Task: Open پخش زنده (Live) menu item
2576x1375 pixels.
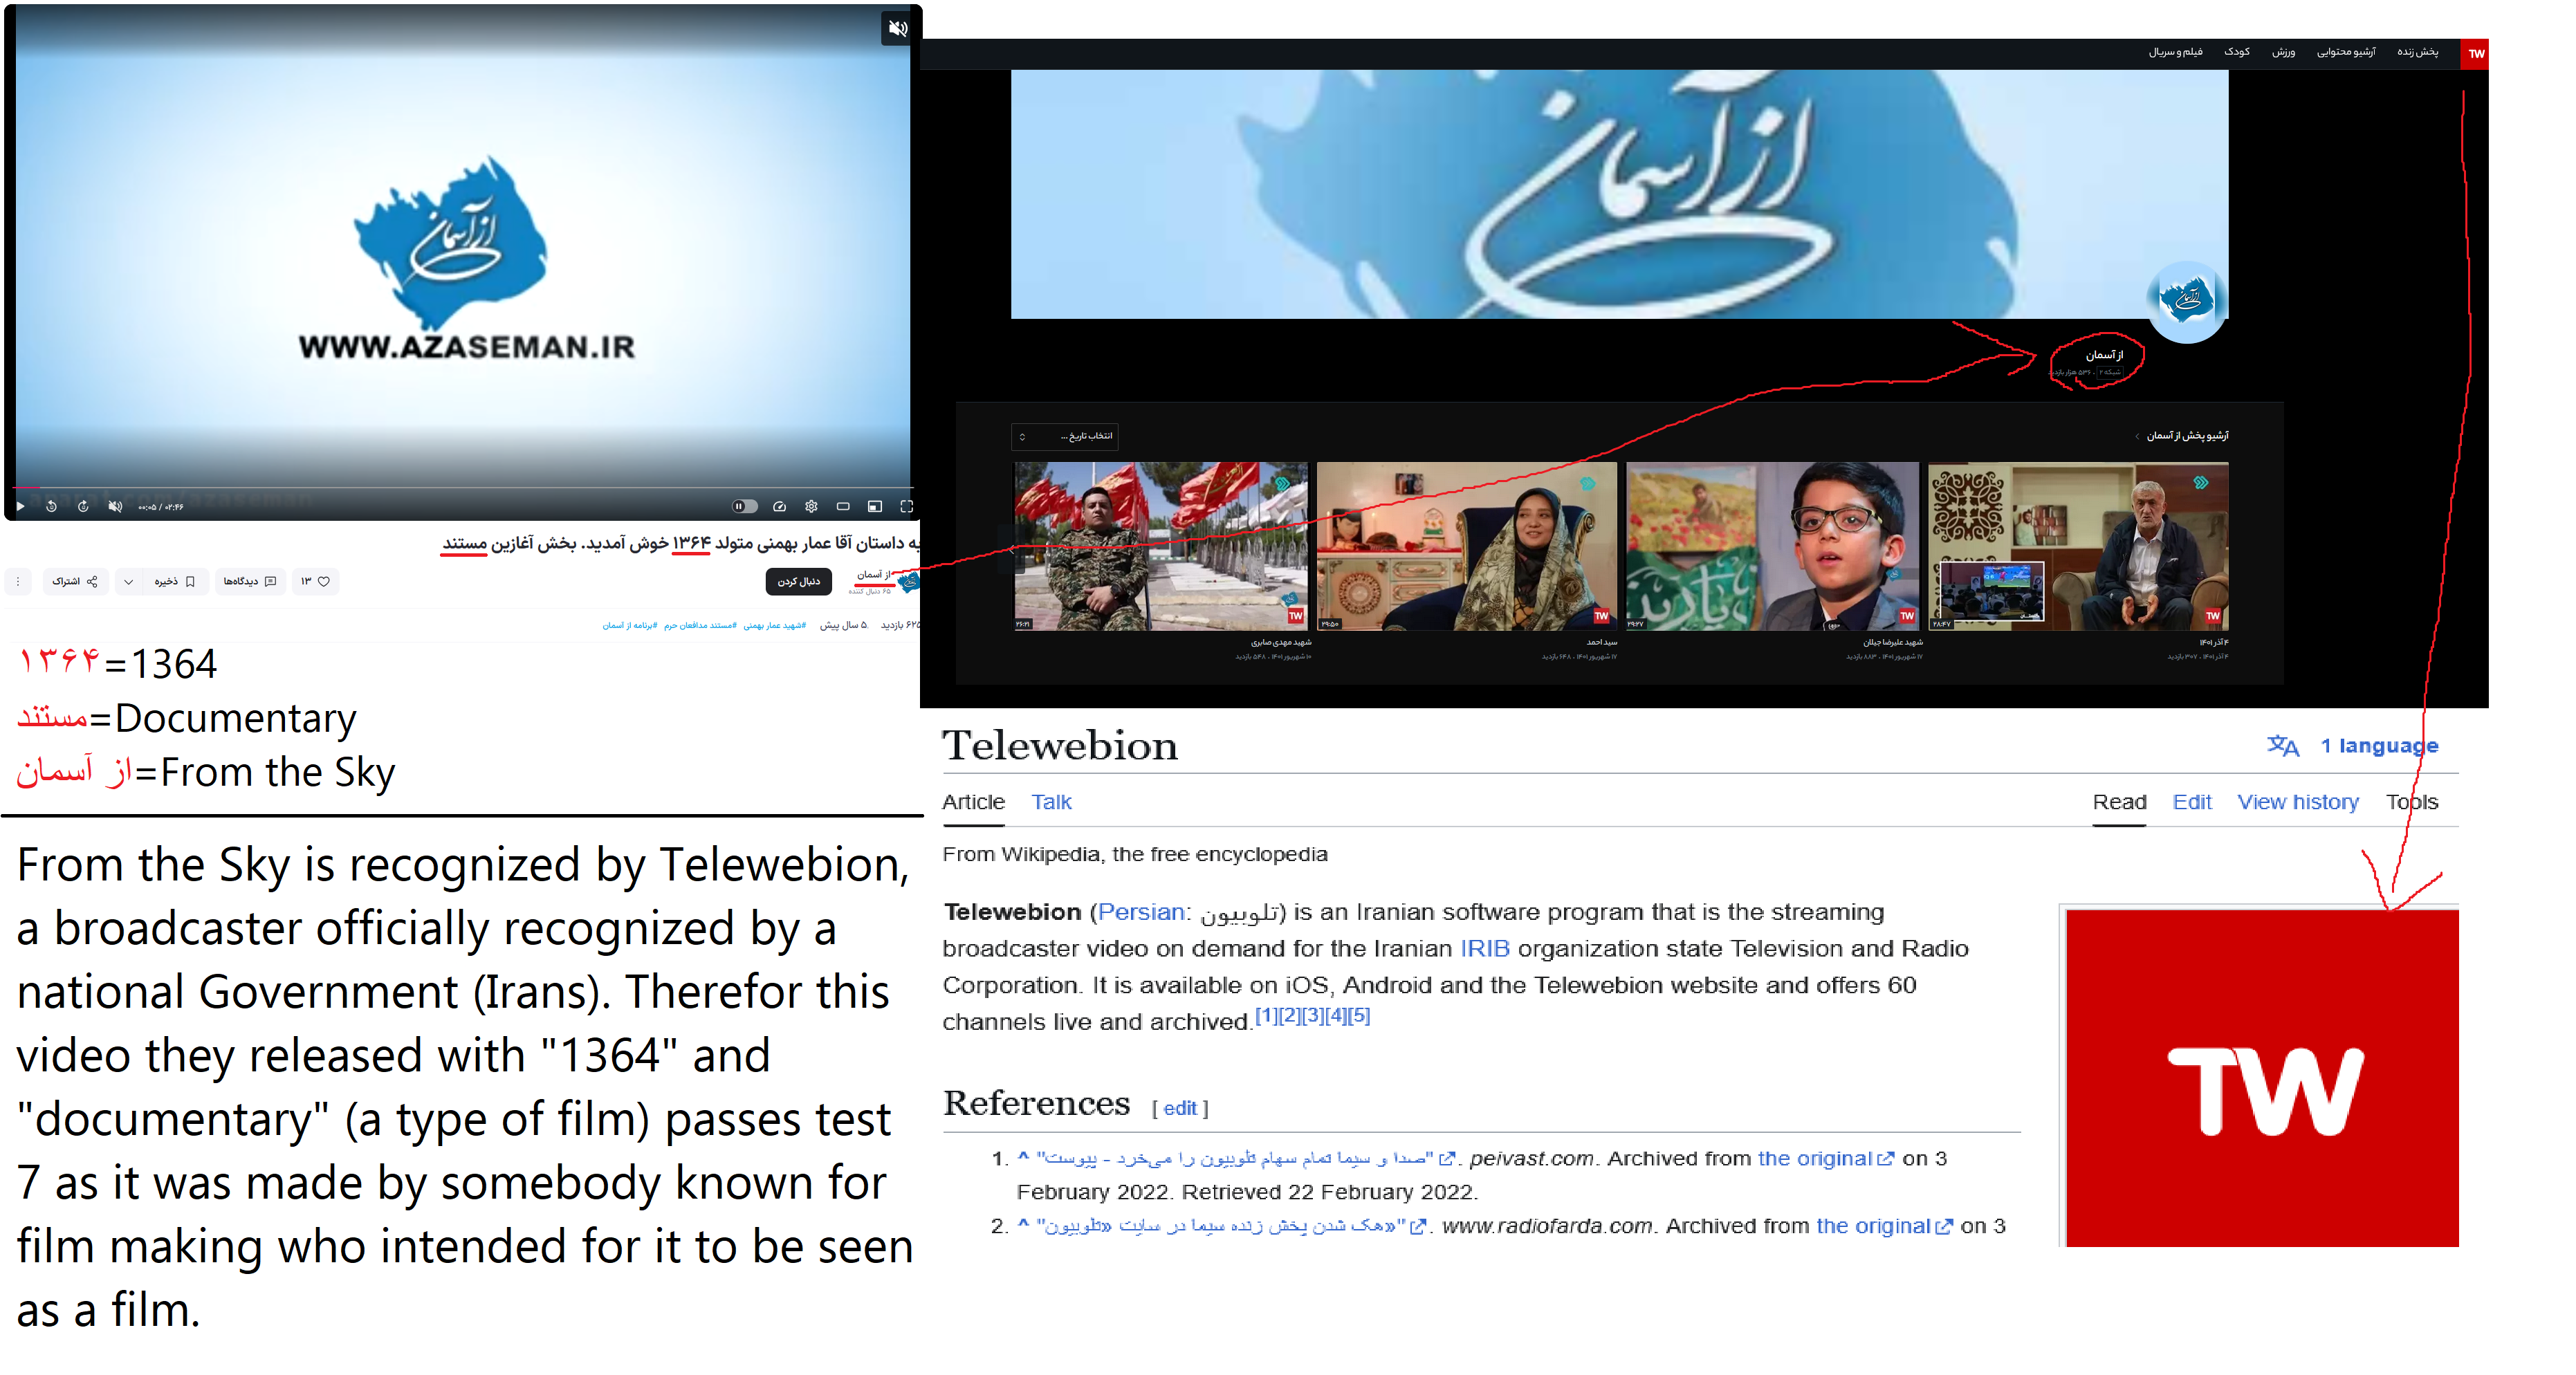Action: click(x=2417, y=52)
